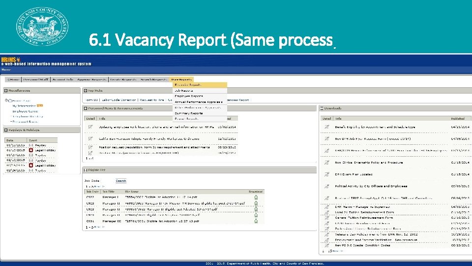Open the Labor Code Correction top pick link

click(118, 100)
